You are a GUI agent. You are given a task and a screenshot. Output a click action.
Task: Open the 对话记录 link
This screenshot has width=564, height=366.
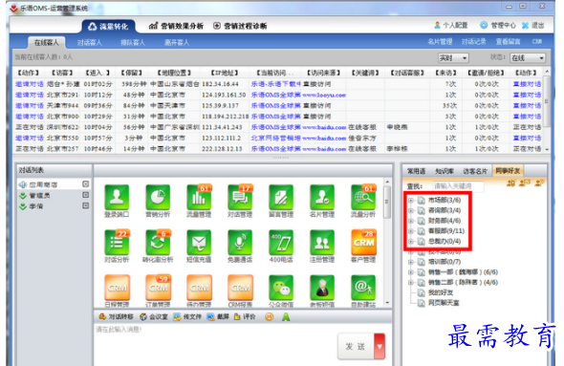pos(474,42)
